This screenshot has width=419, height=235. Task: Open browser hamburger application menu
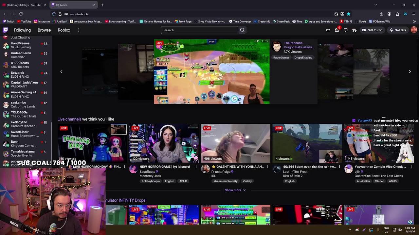414,14
